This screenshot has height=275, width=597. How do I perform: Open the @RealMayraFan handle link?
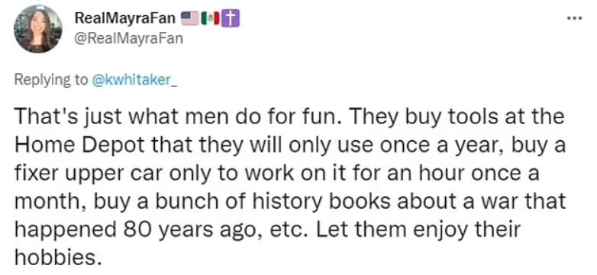click(128, 38)
